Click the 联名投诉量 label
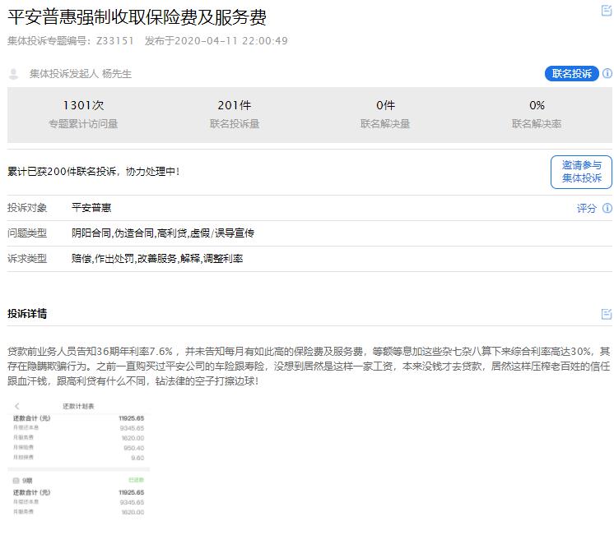 click(235, 124)
